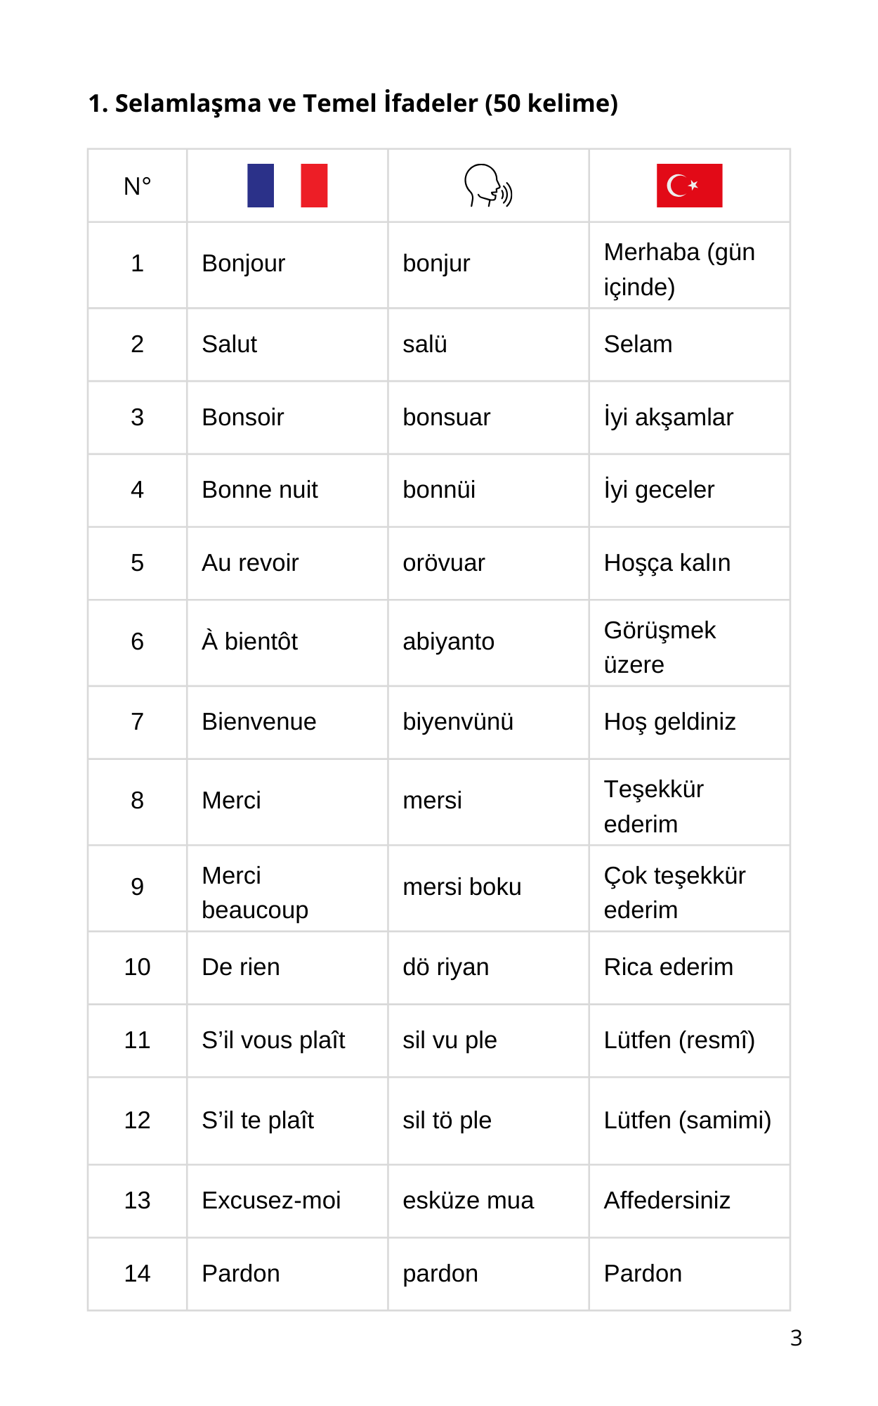This screenshot has width=878, height=1406.
Task: Click the Turkish flag icon
Action: [x=689, y=186]
